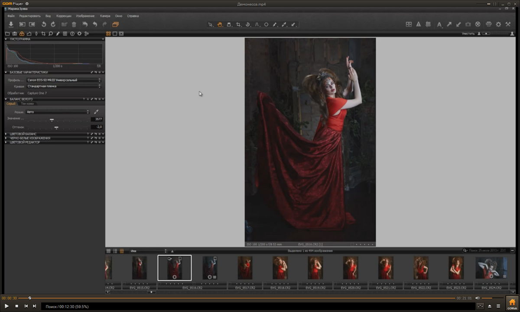Select thumbnail EVG_0519.CR2
This screenshot has height=312, width=520.
[x=315, y=268]
